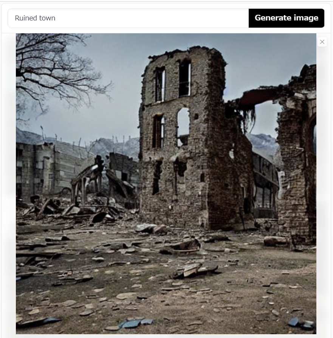Click the tall brick tower in the image
Screen dimensions: 333x338
click(183, 138)
